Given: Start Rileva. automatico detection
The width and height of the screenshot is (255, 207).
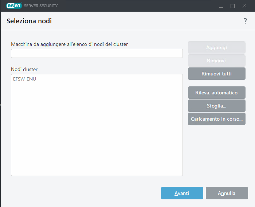Looking at the screenshot, I should click(x=217, y=93).
